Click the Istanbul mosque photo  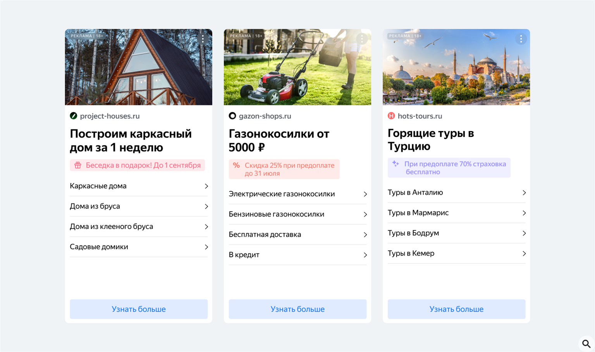(456, 67)
